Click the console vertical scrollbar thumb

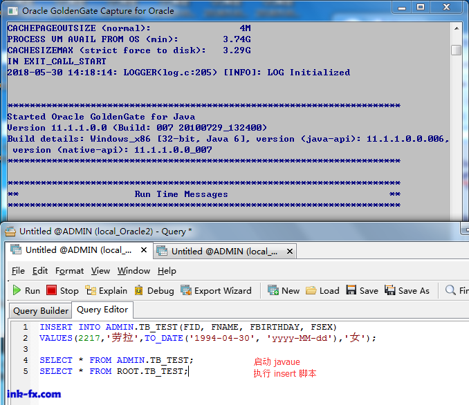point(456,50)
